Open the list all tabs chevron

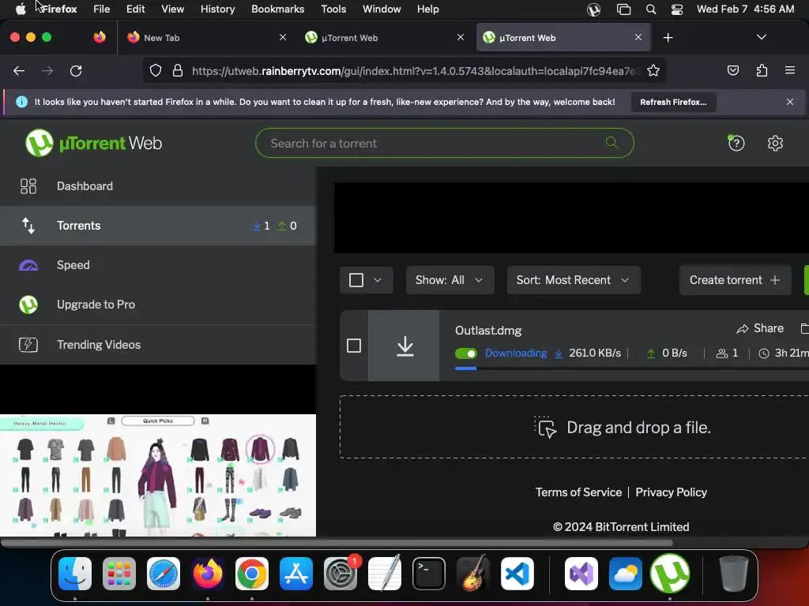[761, 37]
